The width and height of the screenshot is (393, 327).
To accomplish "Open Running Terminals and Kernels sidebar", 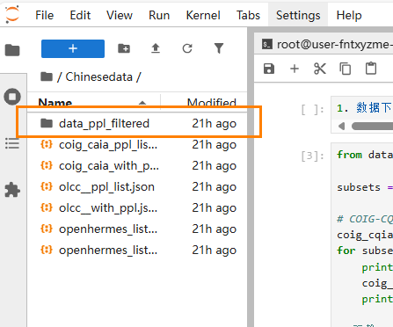I will pyautogui.click(x=12, y=97).
